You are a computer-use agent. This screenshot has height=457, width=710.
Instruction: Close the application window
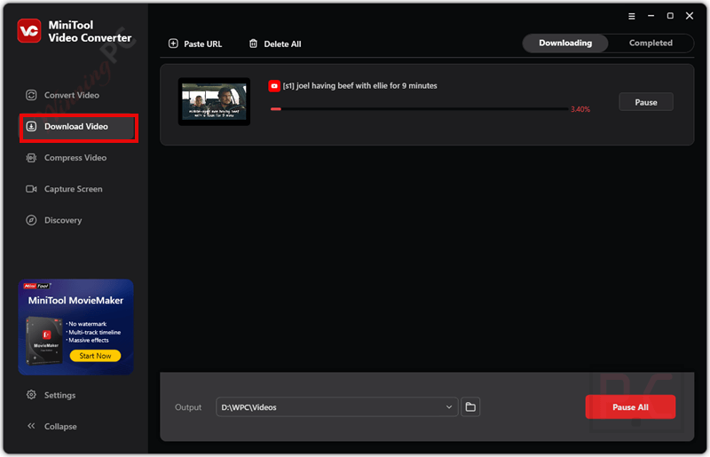(x=690, y=16)
